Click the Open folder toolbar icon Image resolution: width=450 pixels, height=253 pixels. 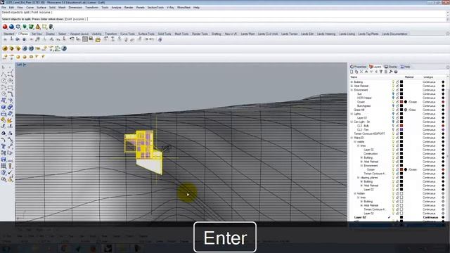coord(98,39)
